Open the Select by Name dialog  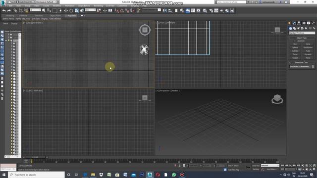click(x=49, y=10)
